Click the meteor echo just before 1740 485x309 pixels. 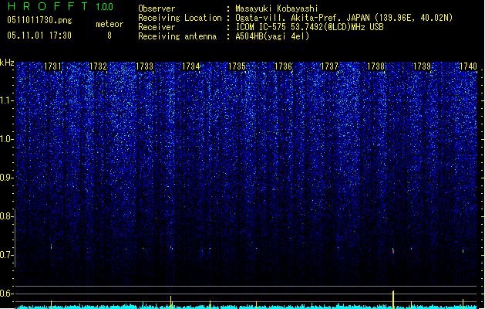(463, 251)
